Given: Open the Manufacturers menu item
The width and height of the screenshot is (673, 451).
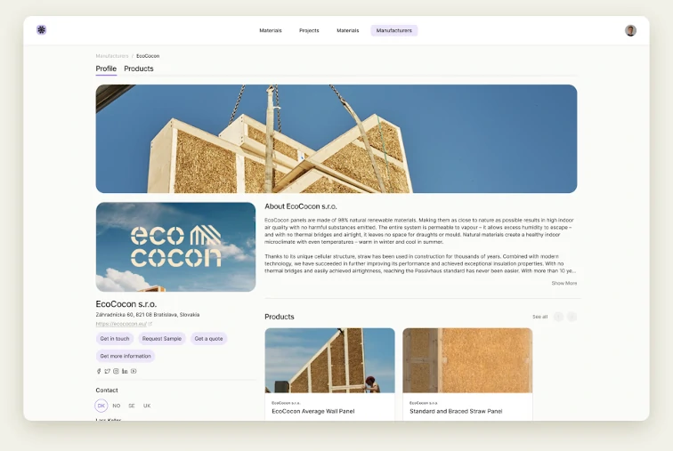Looking at the screenshot, I should click(394, 30).
